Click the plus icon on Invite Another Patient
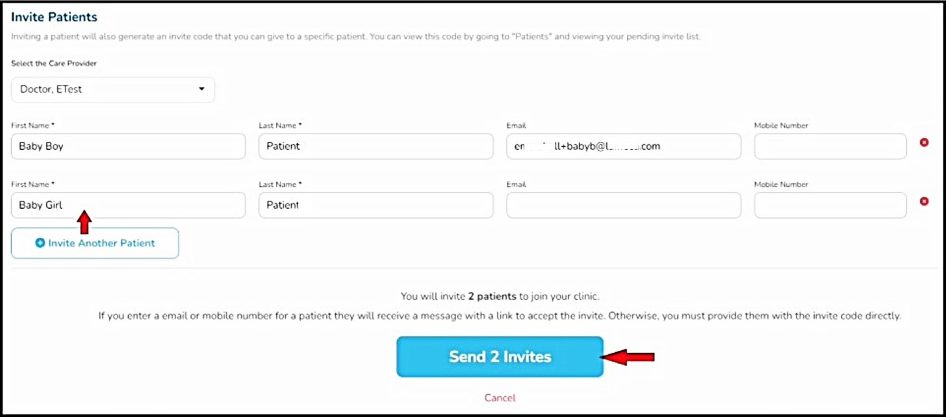The image size is (946, 417). (x=40, y=243)
